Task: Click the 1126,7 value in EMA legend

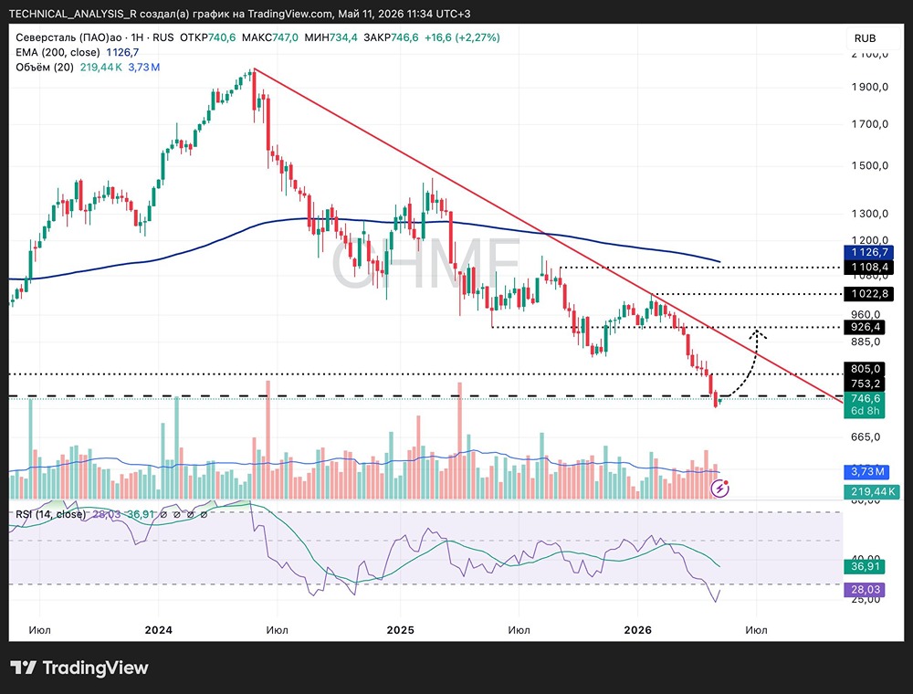Action: pos(122,52)
